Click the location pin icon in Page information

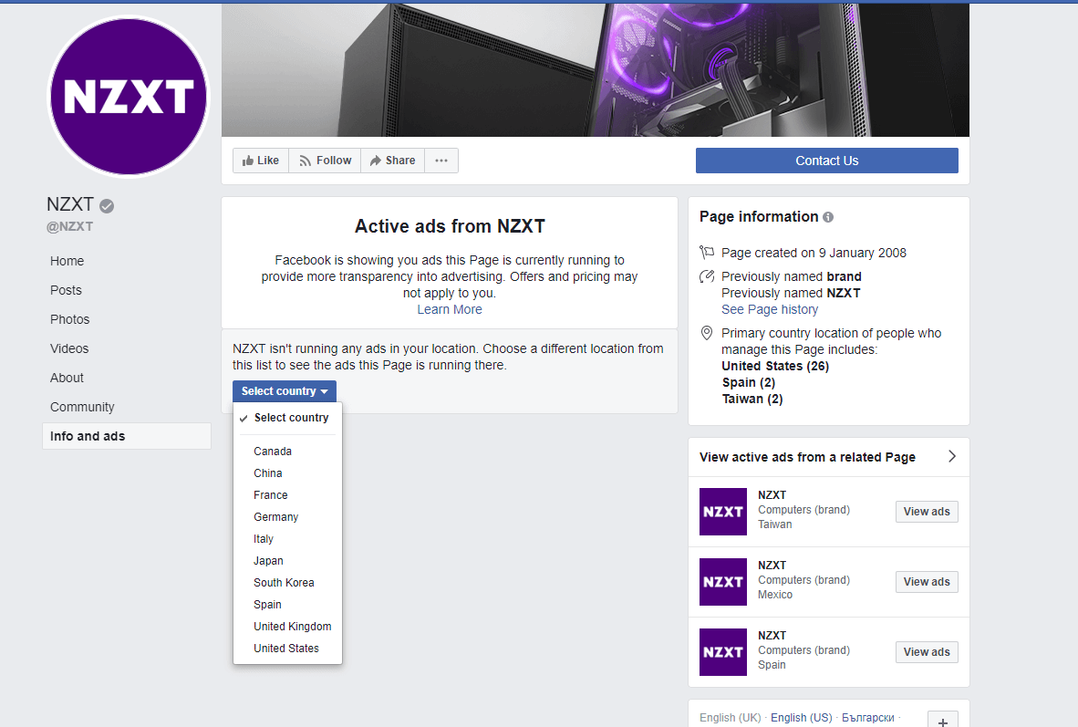[706, 332]
